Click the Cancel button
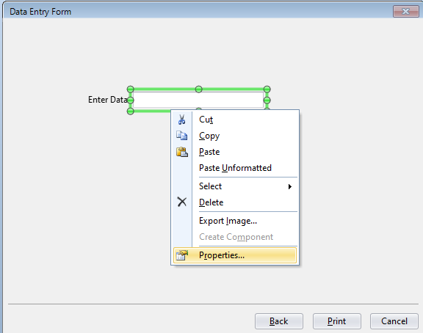Image resolution: width=423 pixels, height=333 pixels. (394, 321)
